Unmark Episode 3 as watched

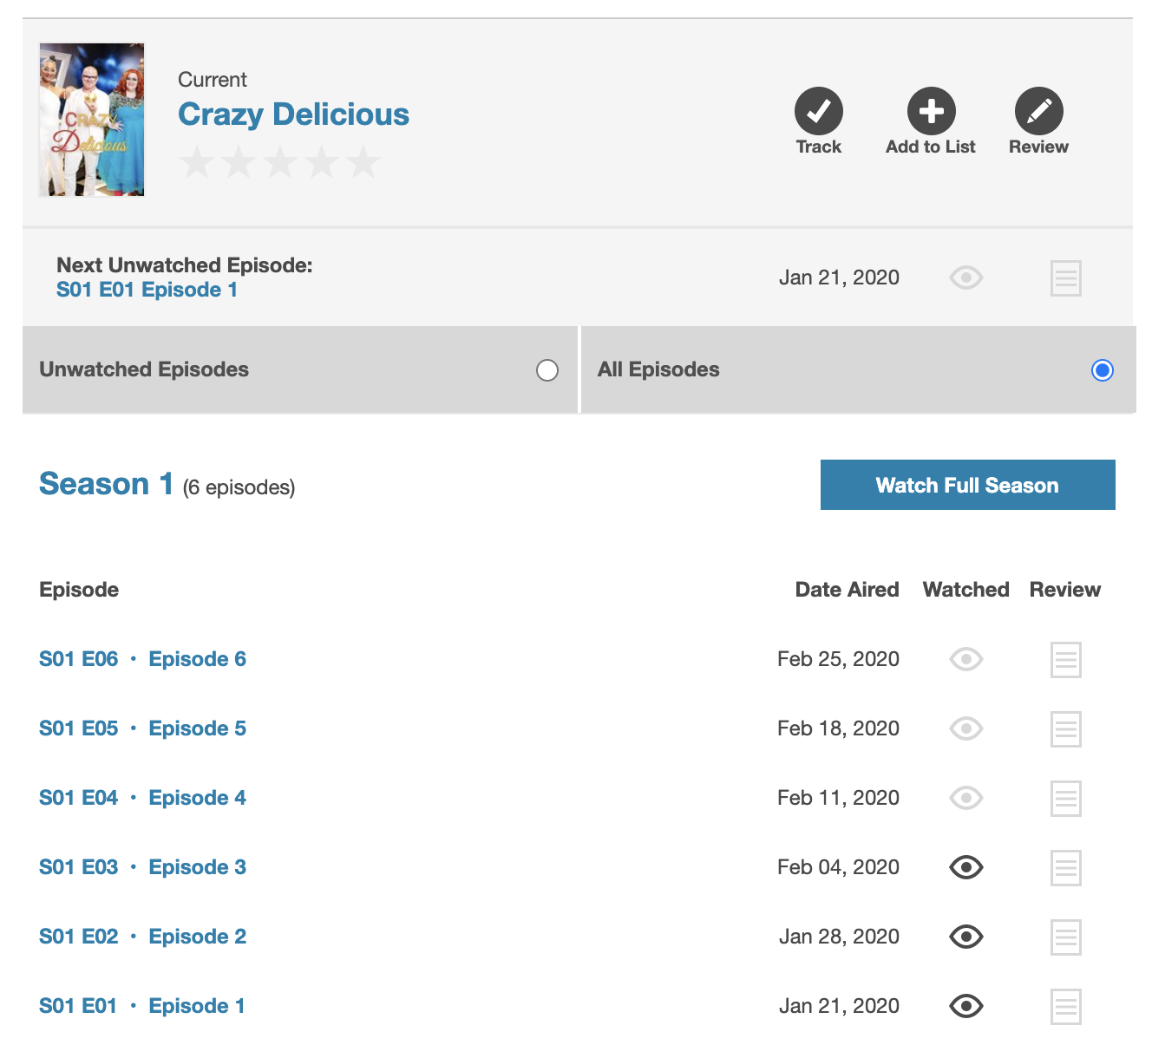tap(965, 867)
